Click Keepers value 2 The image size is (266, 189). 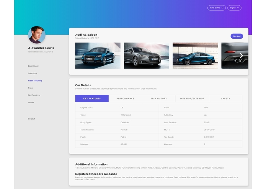click(x=205, y=144)
